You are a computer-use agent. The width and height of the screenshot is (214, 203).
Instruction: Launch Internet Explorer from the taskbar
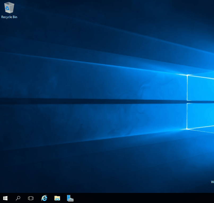coord(44,198)
